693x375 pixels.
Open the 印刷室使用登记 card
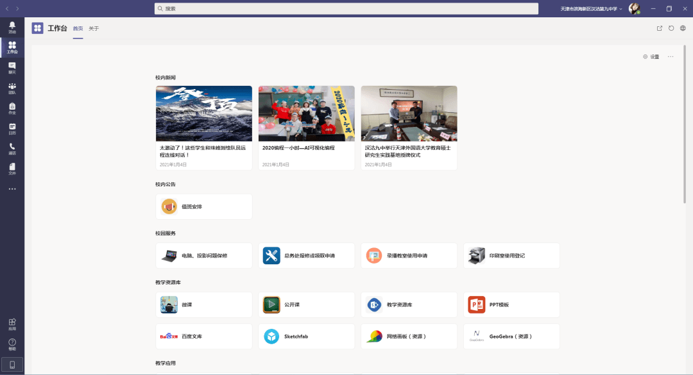point(511,256)
